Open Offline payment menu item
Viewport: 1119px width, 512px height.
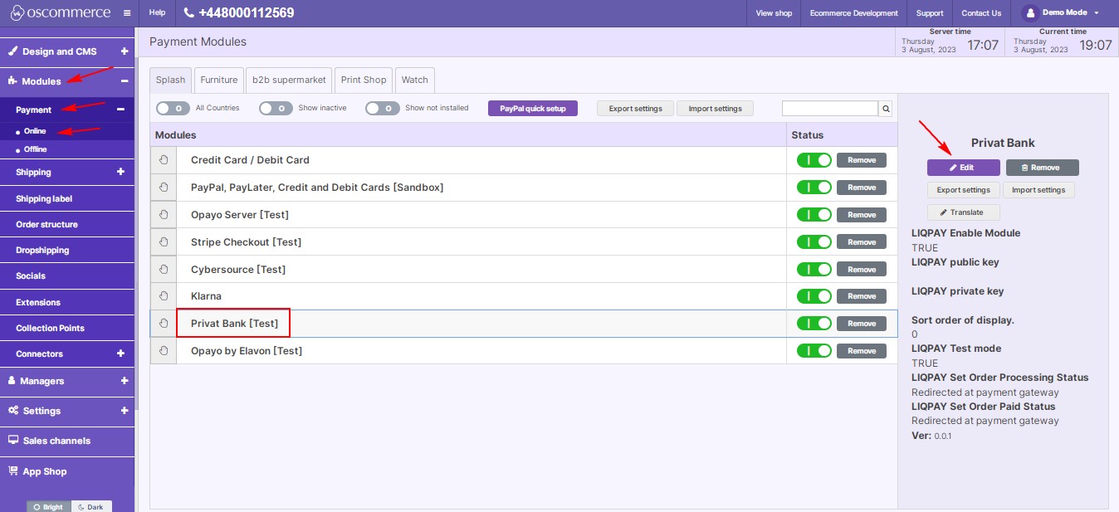click(36, 149)
